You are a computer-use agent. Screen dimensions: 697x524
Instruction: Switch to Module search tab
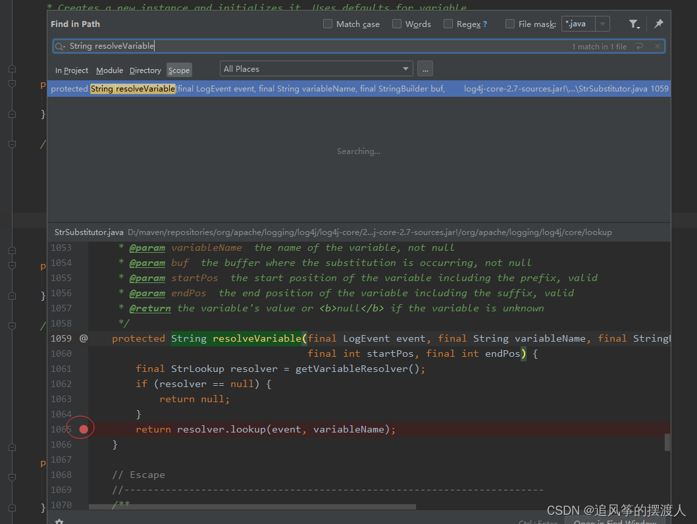pyautogui.click(x=109, y=70)
